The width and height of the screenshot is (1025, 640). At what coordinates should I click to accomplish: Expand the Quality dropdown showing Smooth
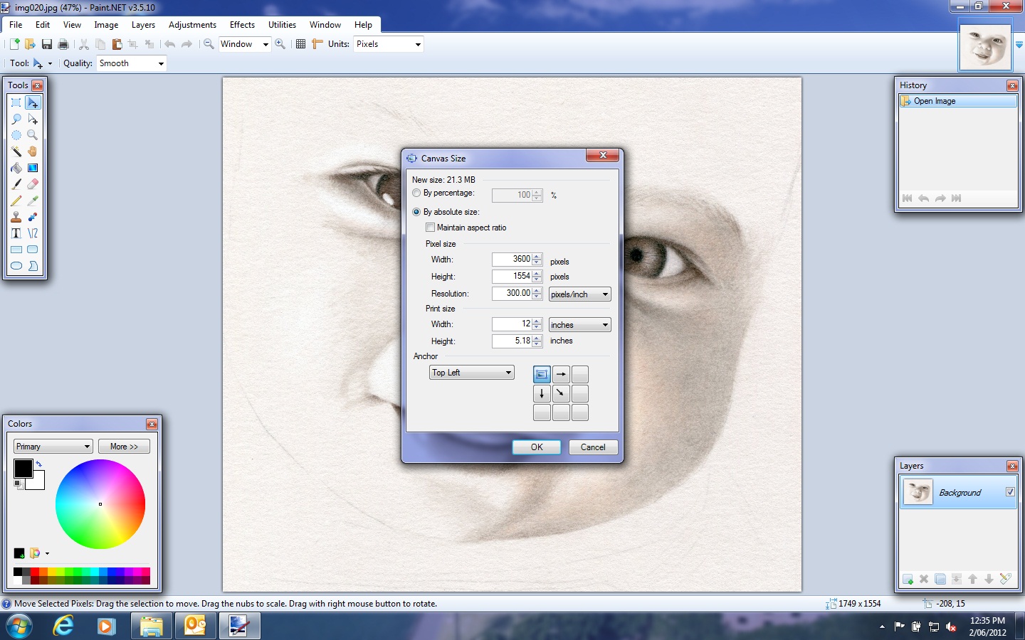(x=131, y=63)
